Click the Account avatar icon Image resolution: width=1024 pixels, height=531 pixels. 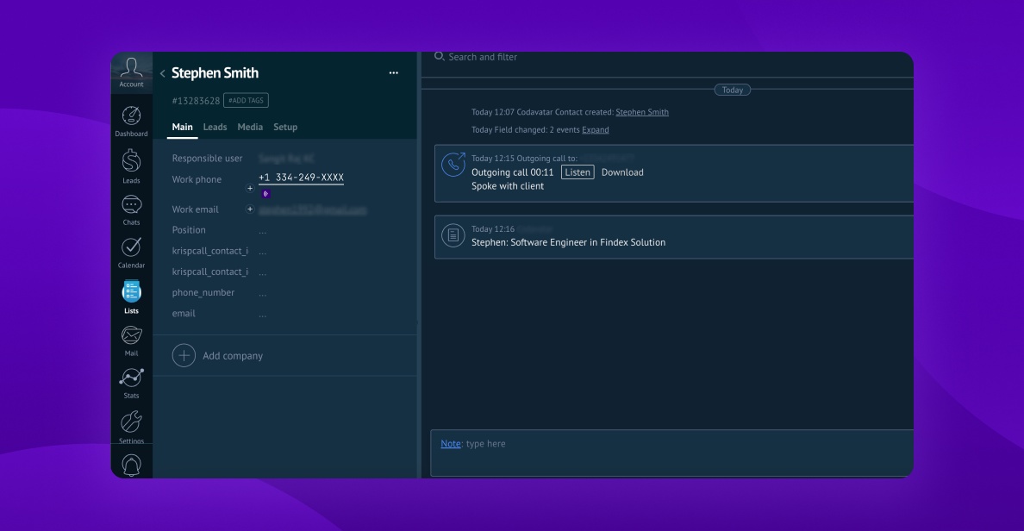(131, 69)
